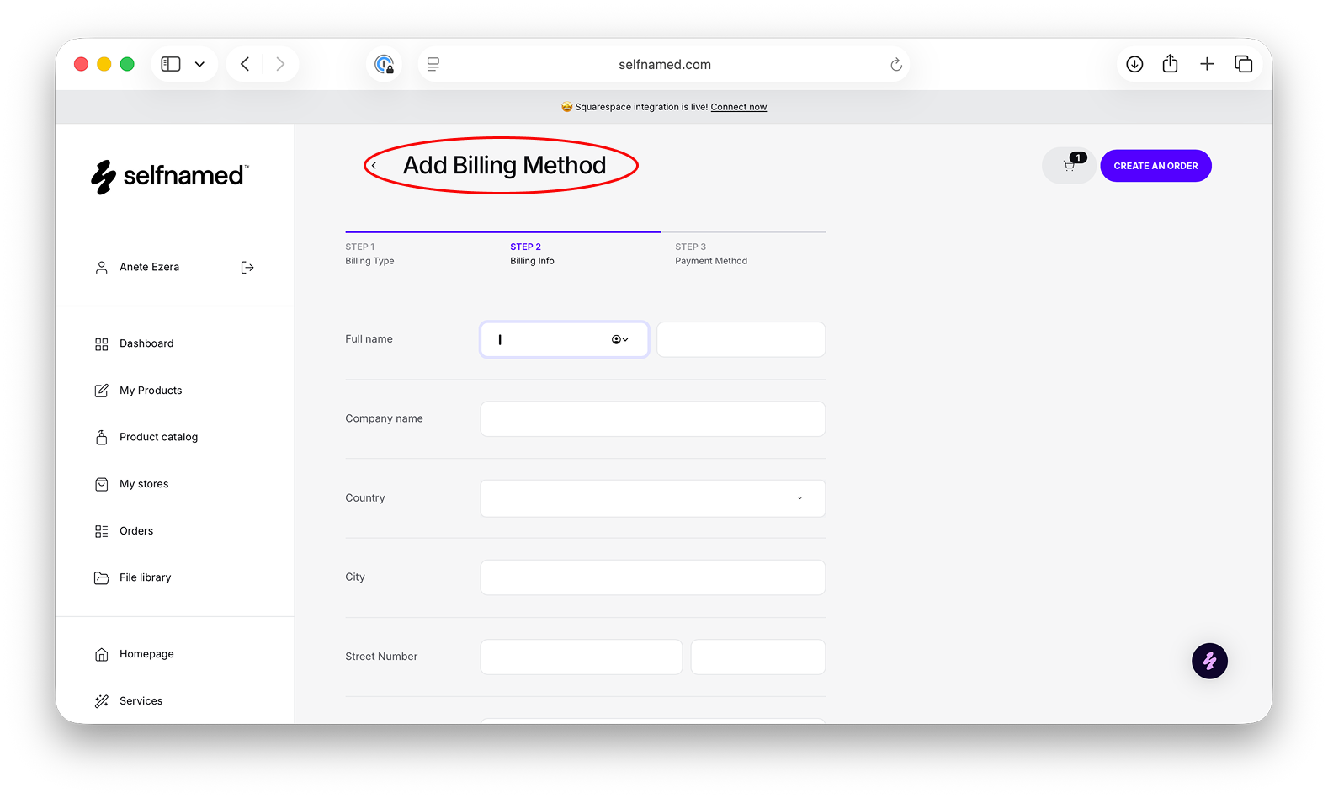Go to Step 3 Payment Method
Viewport: 1328px width, 798px height.
point(711,253)
